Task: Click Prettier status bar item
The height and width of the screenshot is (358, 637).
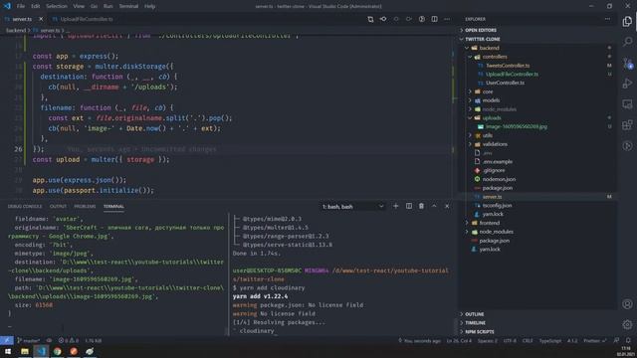Action: [595, 340]
